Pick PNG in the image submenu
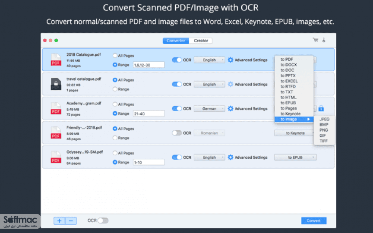The image size is (373, 233). [324, 130]
